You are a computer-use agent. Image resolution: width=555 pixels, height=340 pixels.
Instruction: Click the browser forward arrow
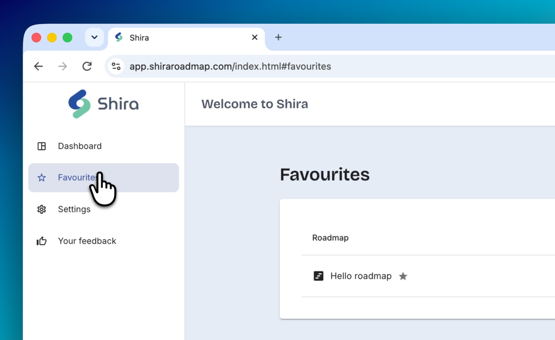[62, 67]
